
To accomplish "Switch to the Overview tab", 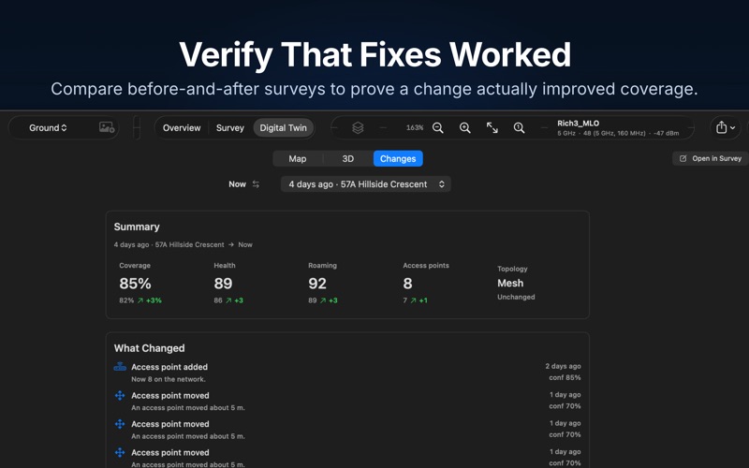I will click(182, 128).
